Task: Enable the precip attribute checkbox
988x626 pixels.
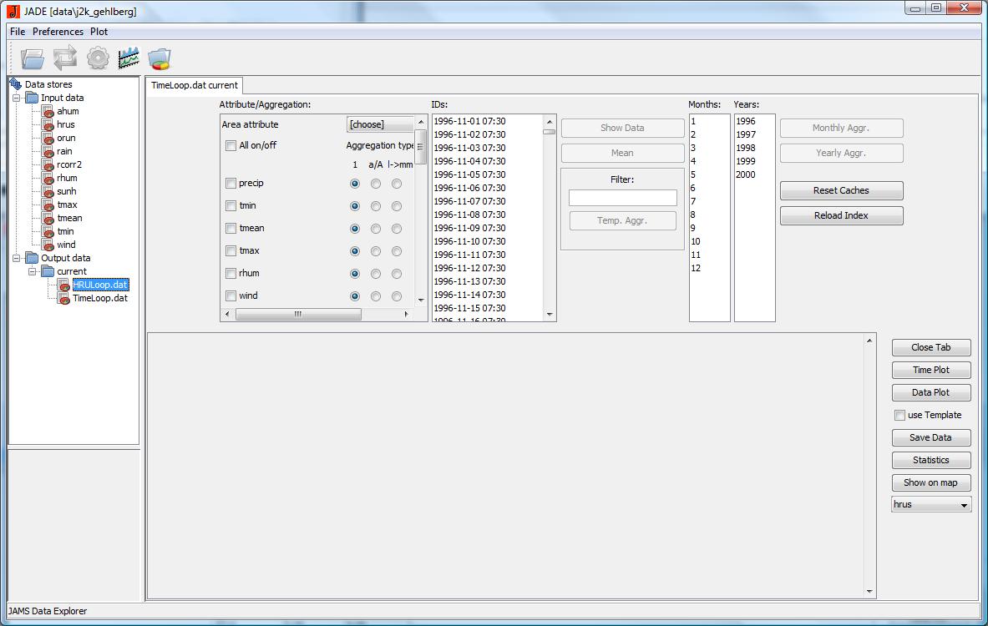Action: click(231, 184)
